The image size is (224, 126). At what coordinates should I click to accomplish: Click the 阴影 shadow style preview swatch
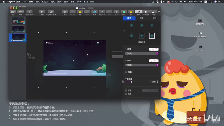point(154,61)
